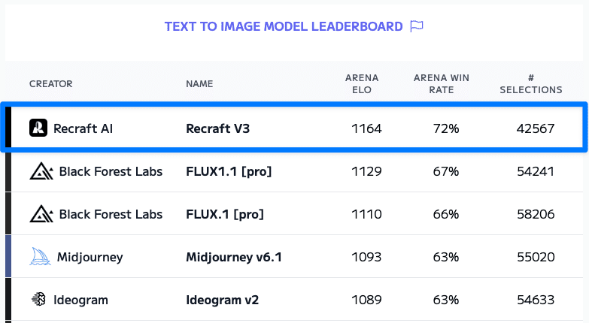589x323 pixels.
Task: Click the Ideogram logo icon
Action: coord(38,300)
